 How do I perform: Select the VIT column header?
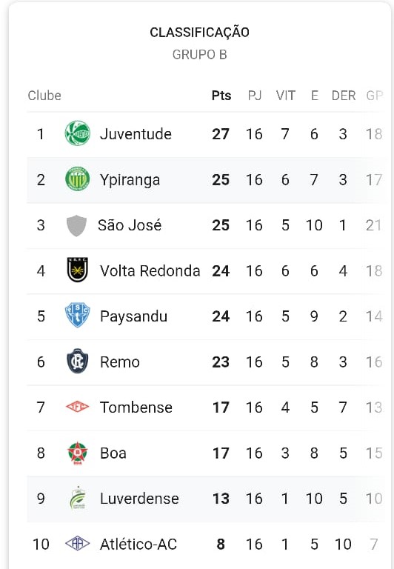tap(286, 96)
